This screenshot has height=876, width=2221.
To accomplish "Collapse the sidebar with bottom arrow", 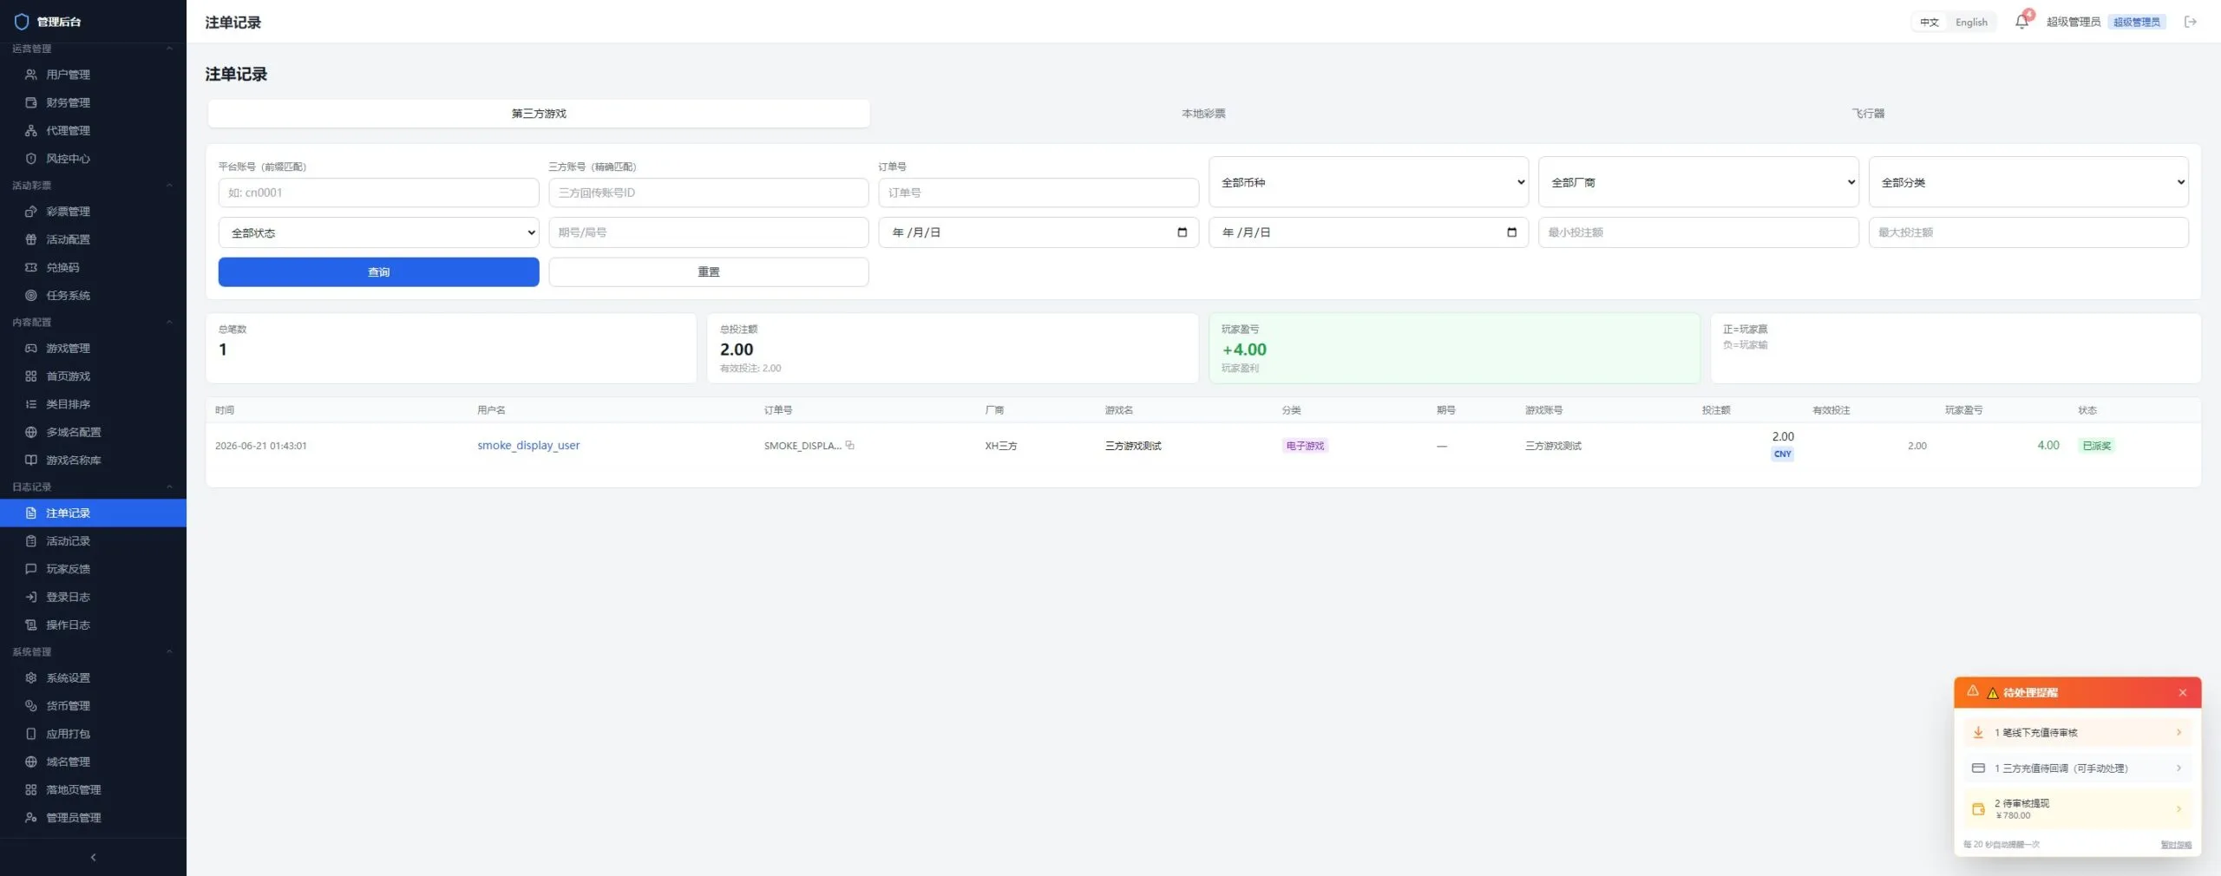I will point(93,857).
